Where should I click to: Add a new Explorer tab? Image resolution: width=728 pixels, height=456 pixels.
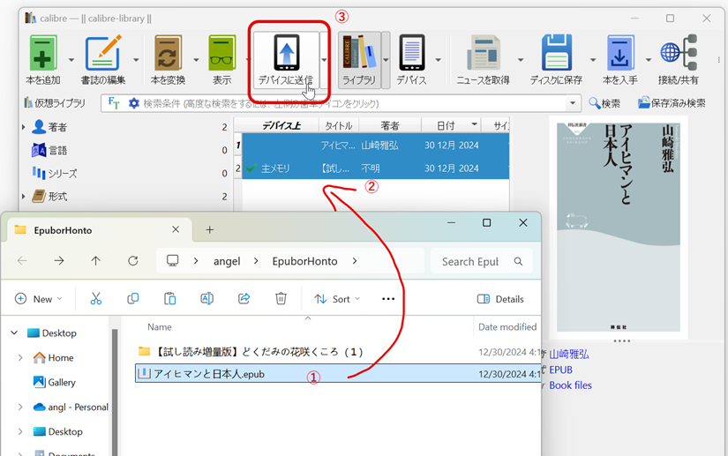209,229
